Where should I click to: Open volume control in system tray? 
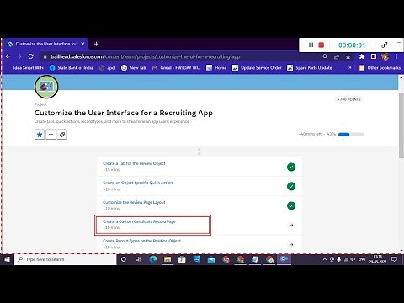353,259
